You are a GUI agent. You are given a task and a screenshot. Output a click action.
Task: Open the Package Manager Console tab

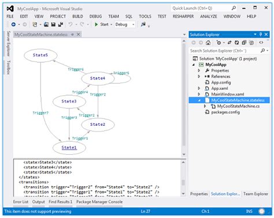pyautogui.click(x=99, y=202)
